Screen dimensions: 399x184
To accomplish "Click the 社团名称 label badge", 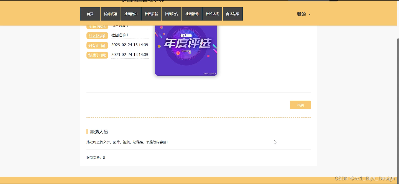I will [97, 36].
